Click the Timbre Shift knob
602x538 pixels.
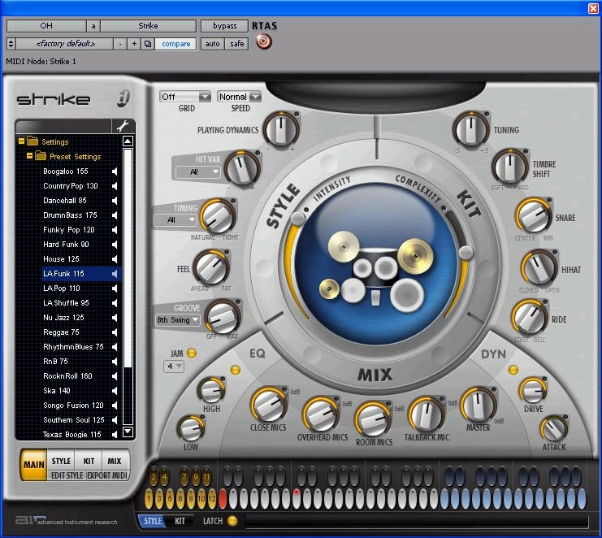tap(510, 167)
